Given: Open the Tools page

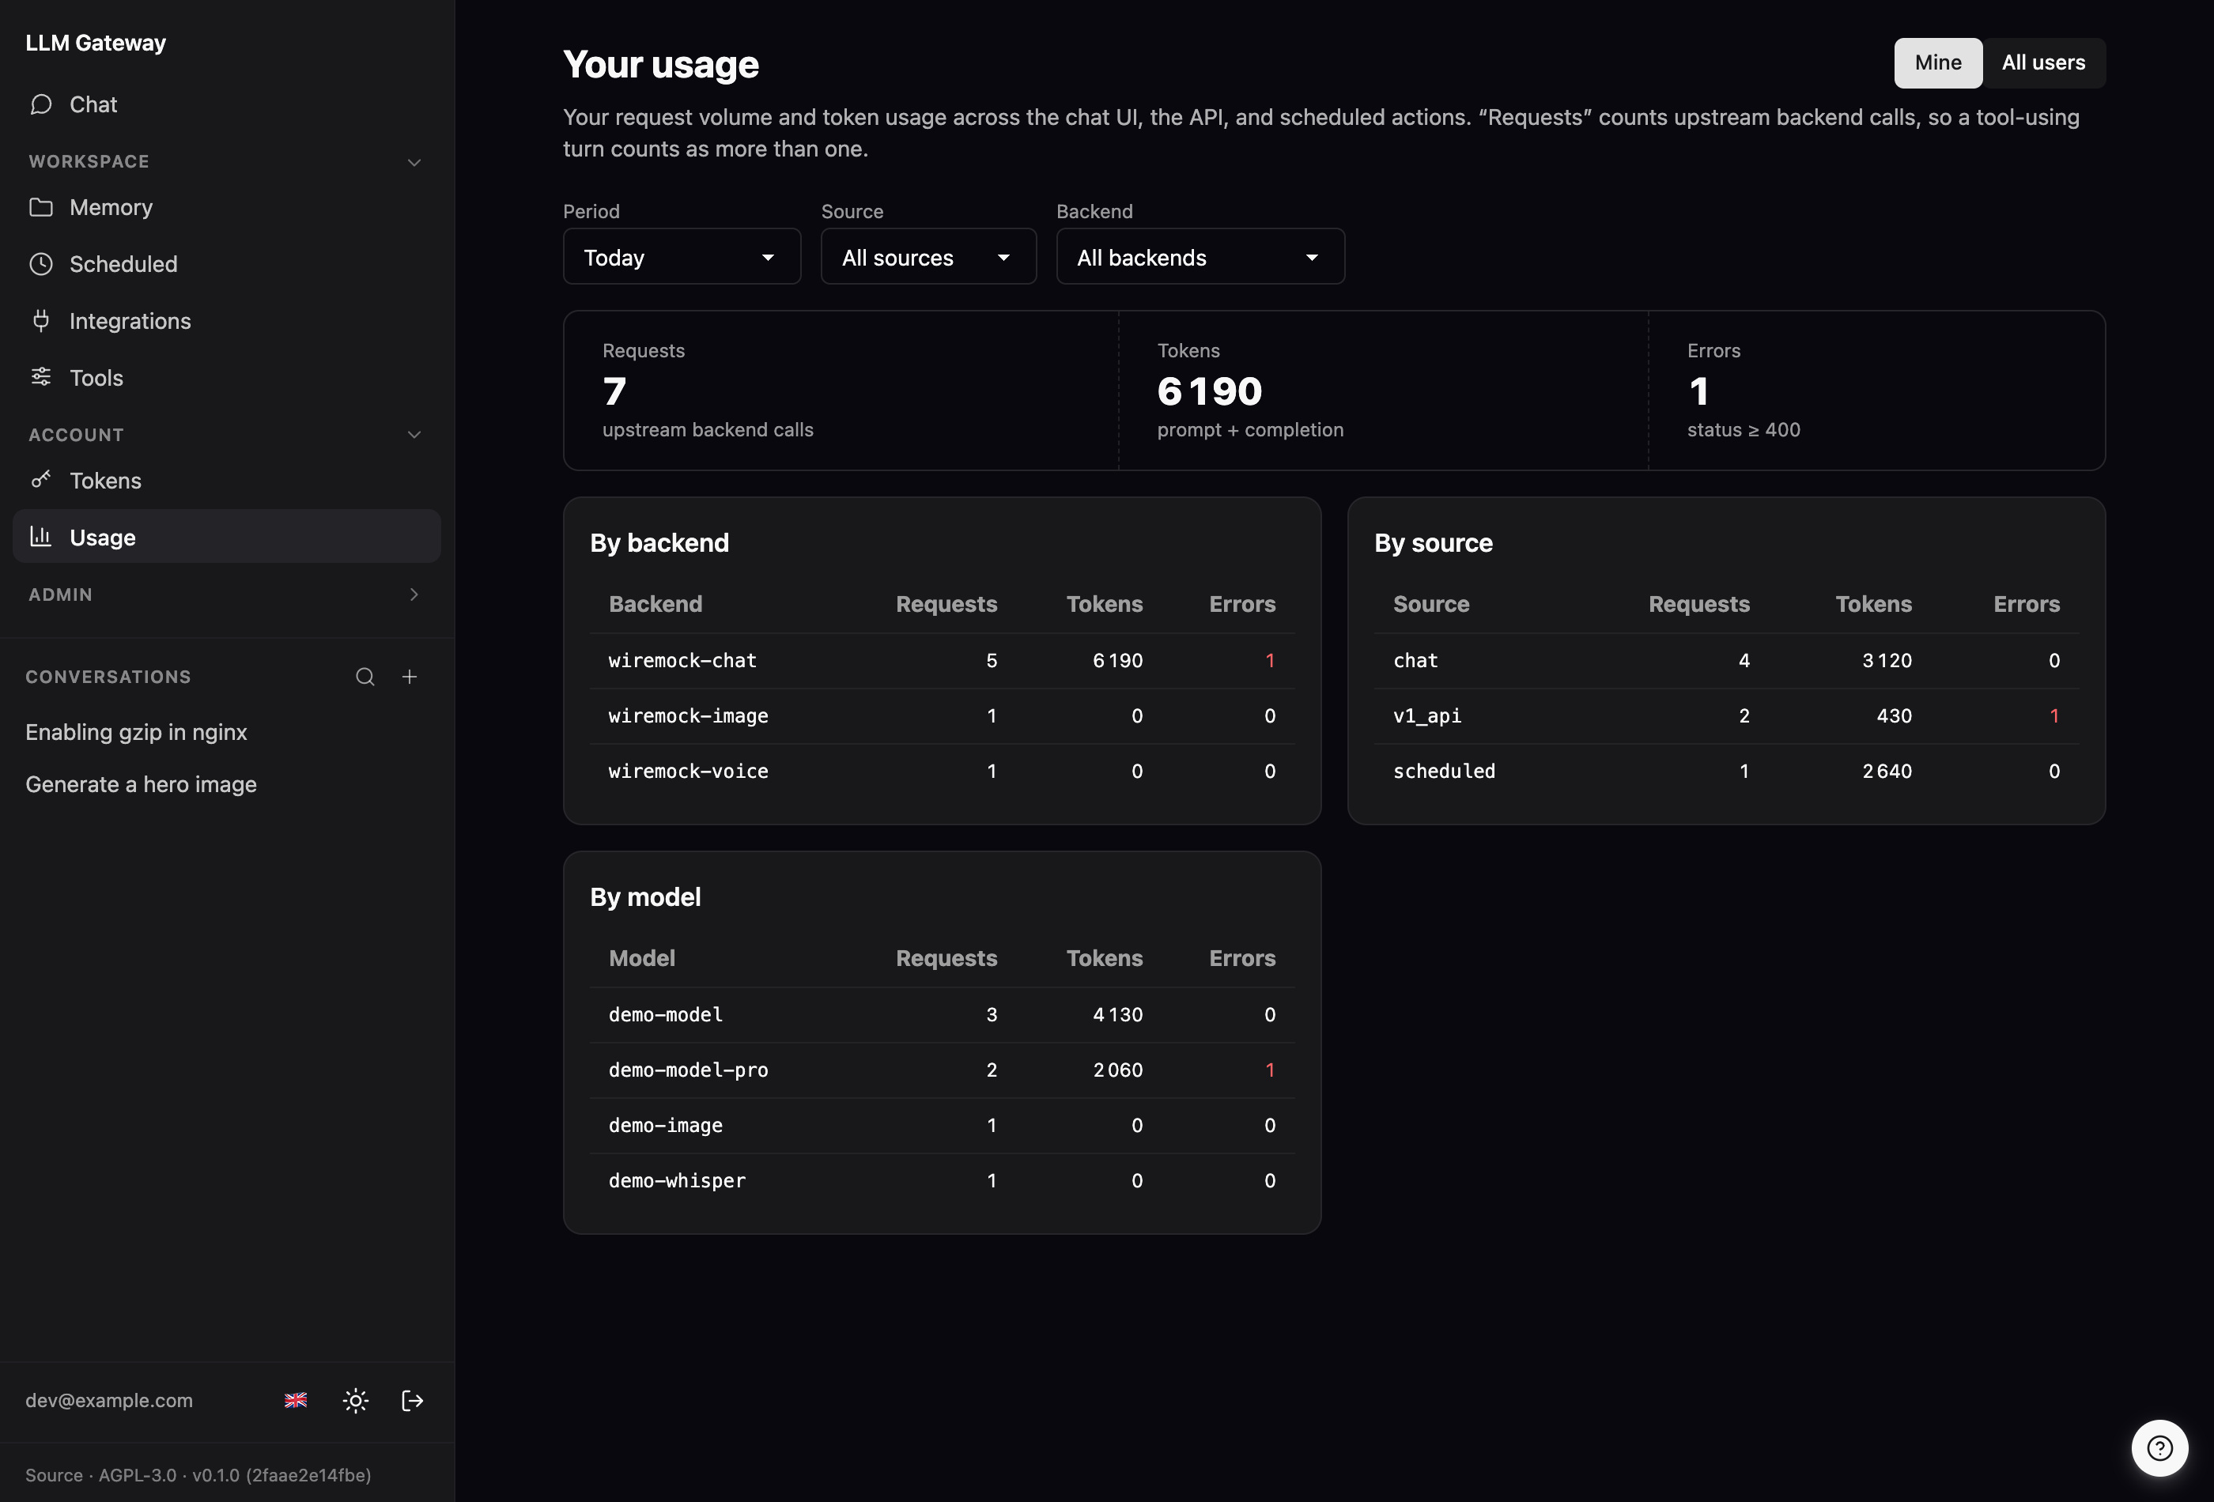Looking at the screenshot, I should click(x=226, y=377).
